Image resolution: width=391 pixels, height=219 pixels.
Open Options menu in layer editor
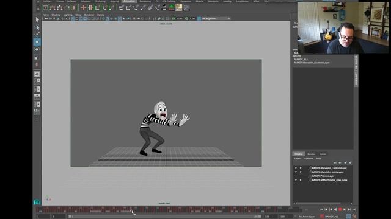[x=309, y=158]
